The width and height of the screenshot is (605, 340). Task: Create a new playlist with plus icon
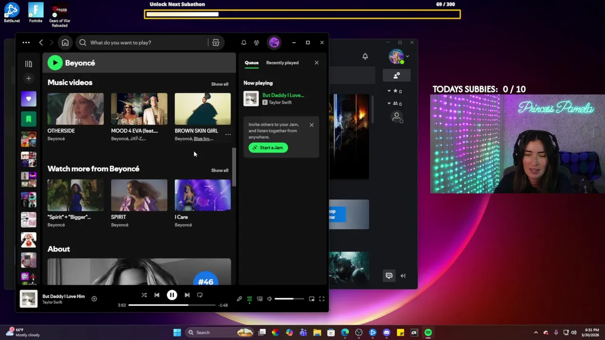[28, 78]
